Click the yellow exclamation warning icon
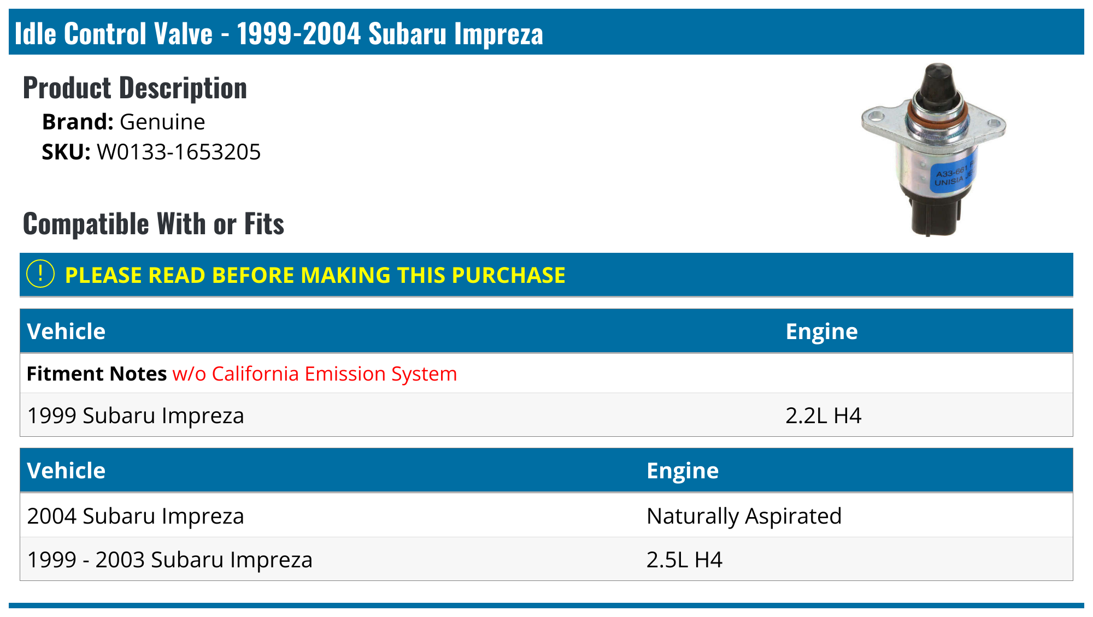1093x617 pixels. pyautogui.click(x=40, y=274)
